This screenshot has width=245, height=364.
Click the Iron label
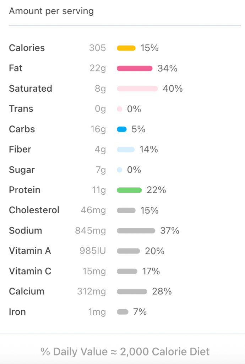coord(17,312)
